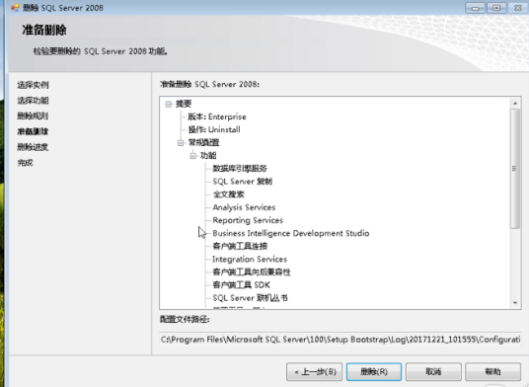The height and width of the screenshot is (387, 529).
Task: Collapse the 摘要 tree node
Action: point(169,104)
